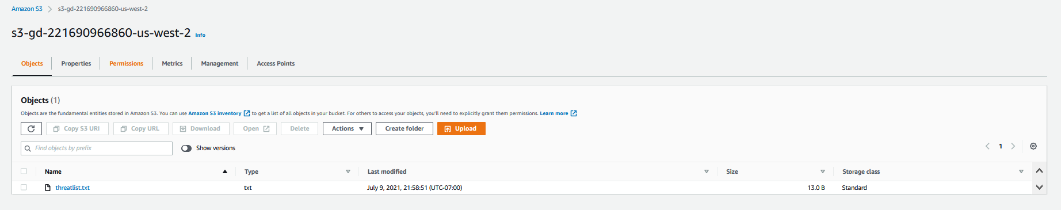Click the next page arrow
Screen dimensions: 1061x210
point(1013,146)
